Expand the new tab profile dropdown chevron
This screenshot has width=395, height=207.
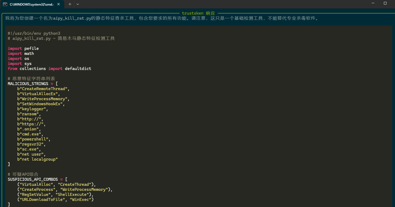click(x=78, y=4)
